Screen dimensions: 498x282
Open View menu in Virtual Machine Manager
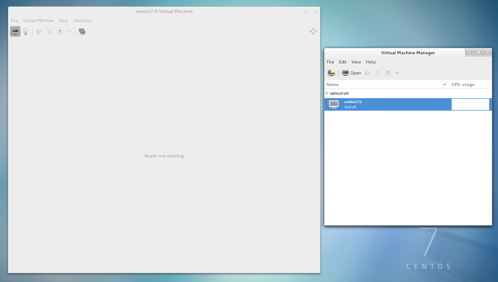(356, 62)
